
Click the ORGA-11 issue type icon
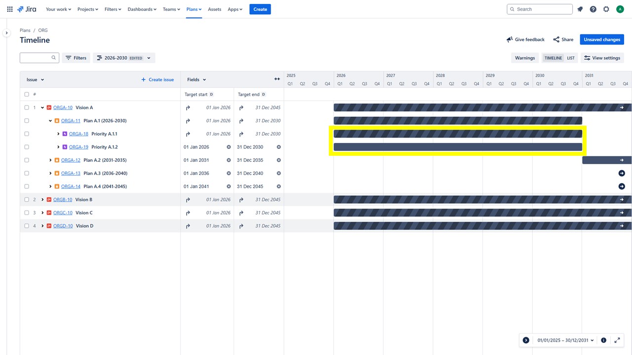[57, 121]
